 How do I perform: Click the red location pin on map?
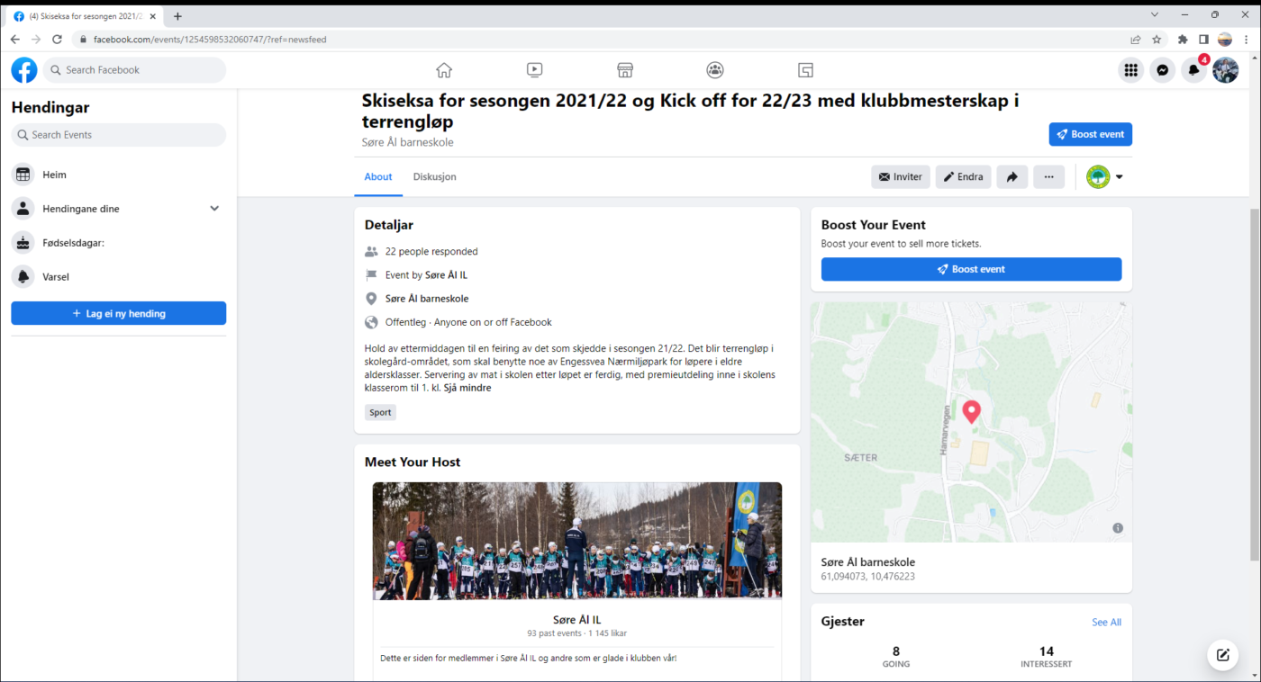point(971,412)
